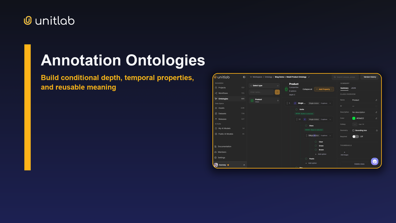This screenshot has width=396, height=223.
Task: Click the purple property icon in row 1.1
Action: (x=305, y=119)
